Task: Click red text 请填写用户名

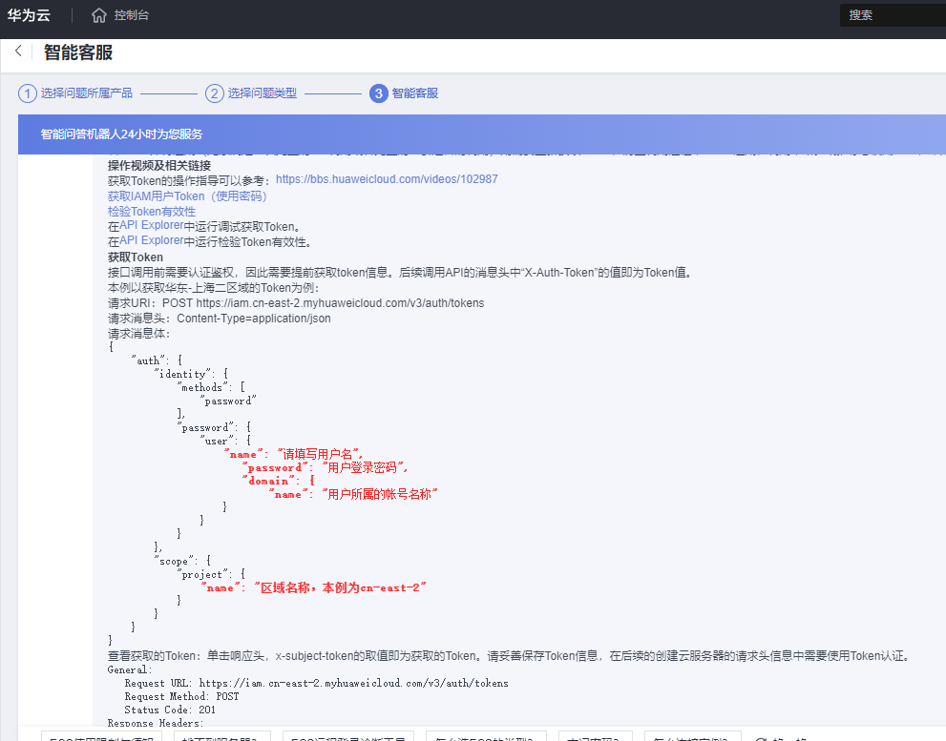Action: pos(320,454)
